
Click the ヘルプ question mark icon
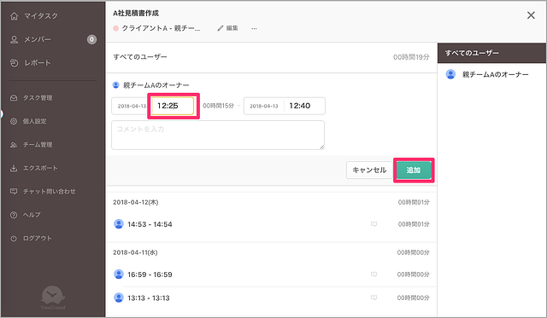click(14, 215)
